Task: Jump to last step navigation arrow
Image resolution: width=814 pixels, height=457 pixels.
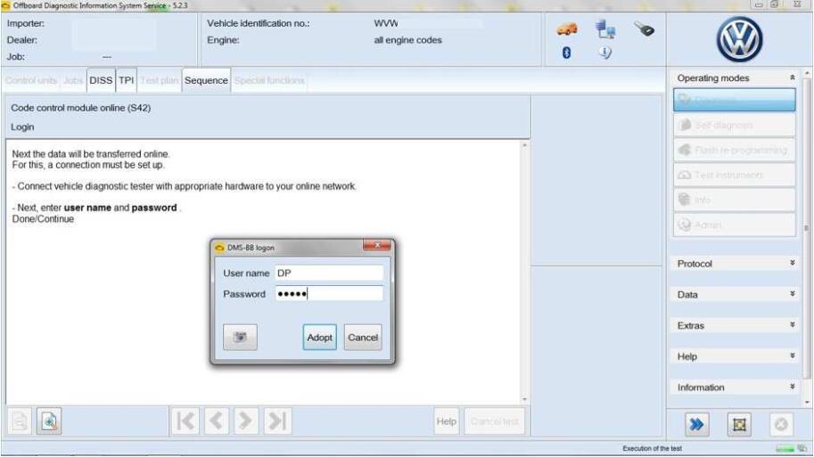Action: pos(277,421)
